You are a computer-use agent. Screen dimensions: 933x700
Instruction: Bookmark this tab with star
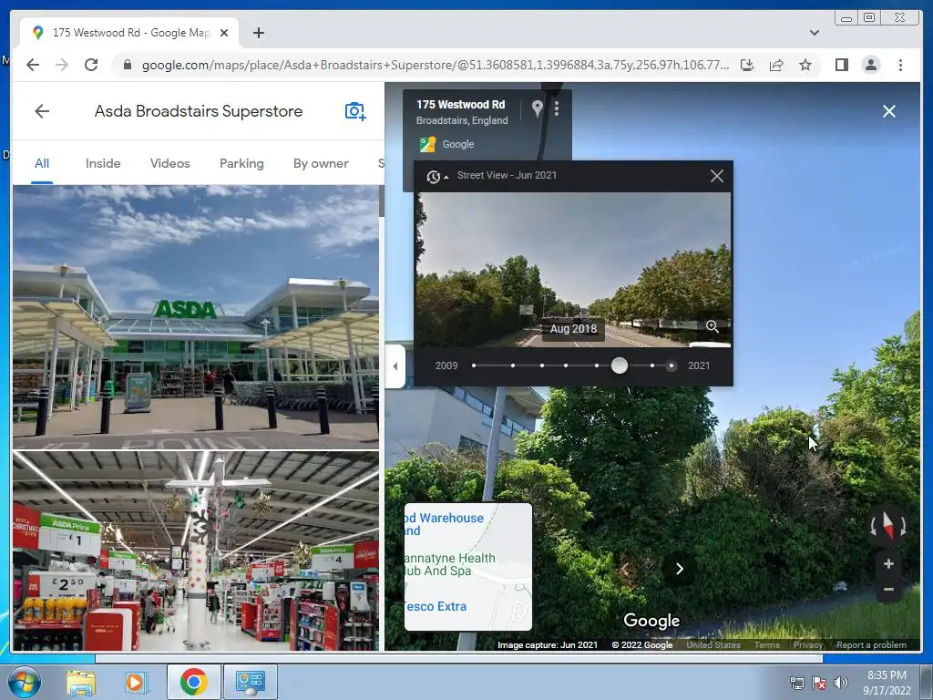tap(805, 65)
